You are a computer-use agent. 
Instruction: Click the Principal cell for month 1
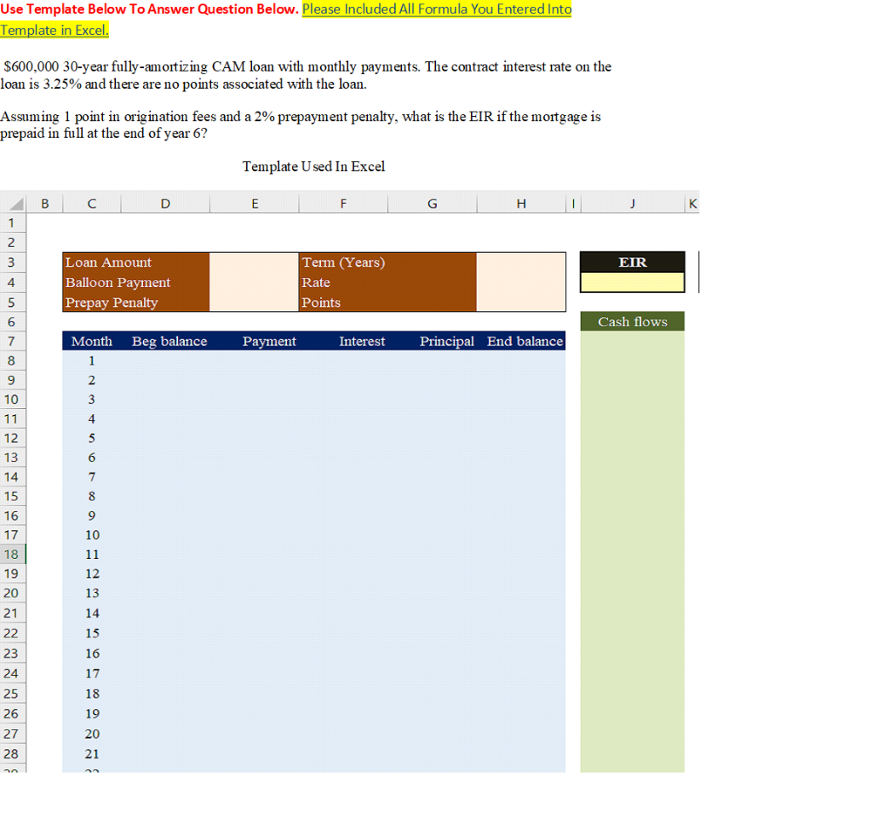point(432,360)
